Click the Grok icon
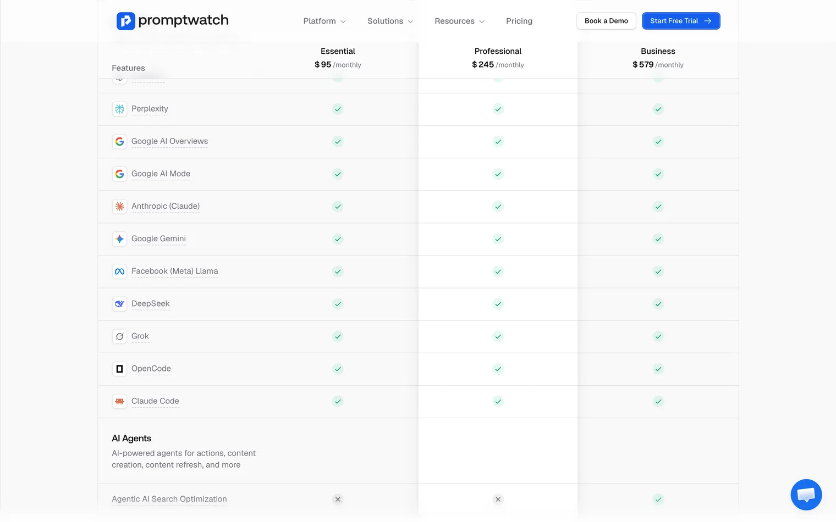 click(x=119, y=336)
